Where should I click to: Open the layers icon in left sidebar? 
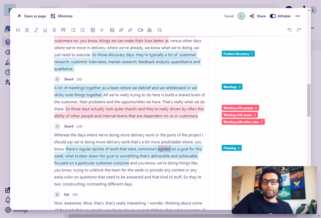[7, 42]
